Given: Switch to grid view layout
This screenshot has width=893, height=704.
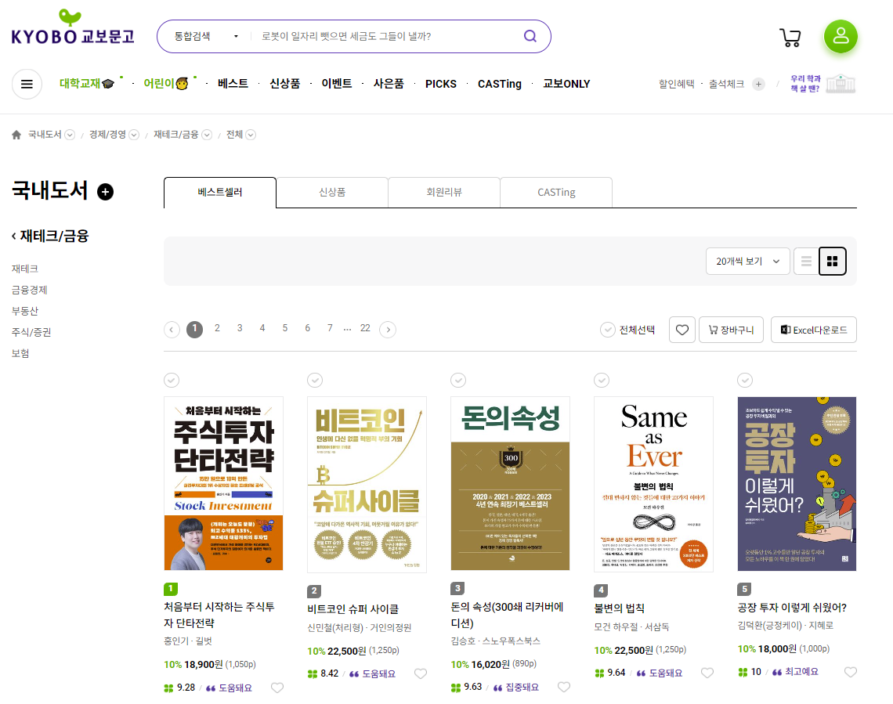Looking at the screenshot, I should tap(833, 262).
